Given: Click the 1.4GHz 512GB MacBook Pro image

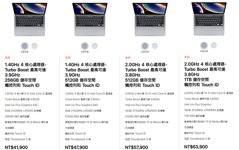Looking at the screenshot, I should click(x=90, y=19).
